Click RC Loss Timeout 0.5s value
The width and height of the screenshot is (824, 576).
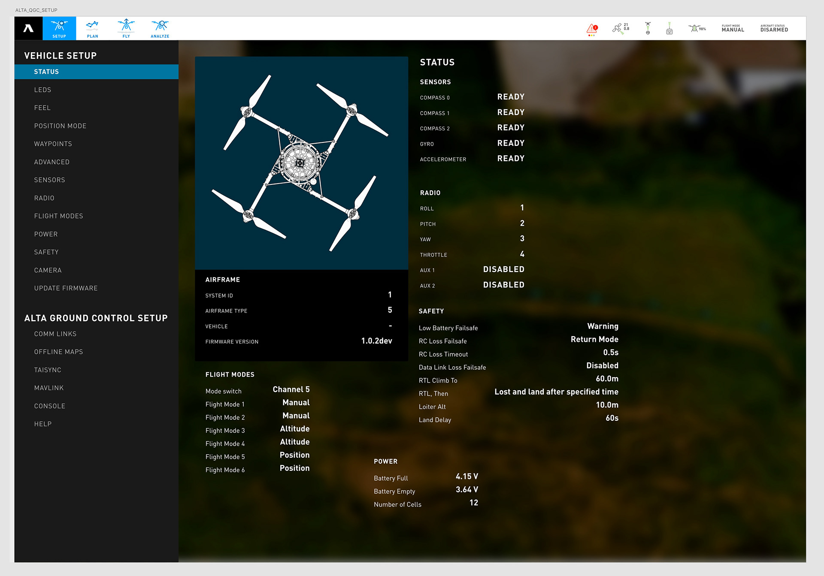click(x=610, y=353)
